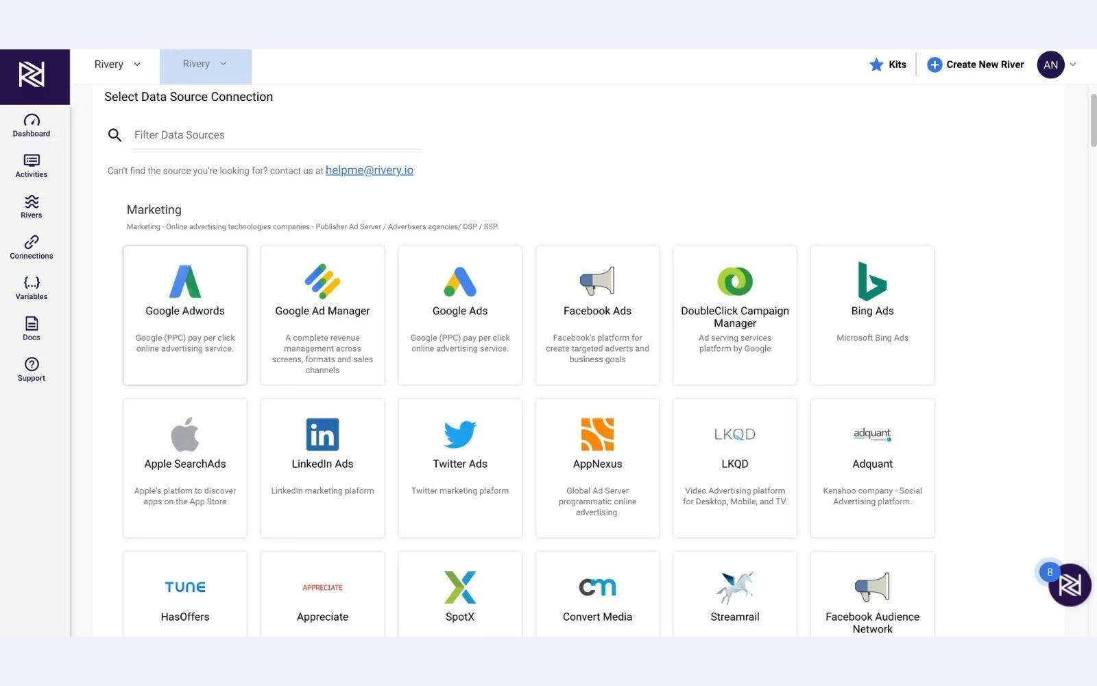
Task: Select the Appreciate logo
Action: point(322,588)
